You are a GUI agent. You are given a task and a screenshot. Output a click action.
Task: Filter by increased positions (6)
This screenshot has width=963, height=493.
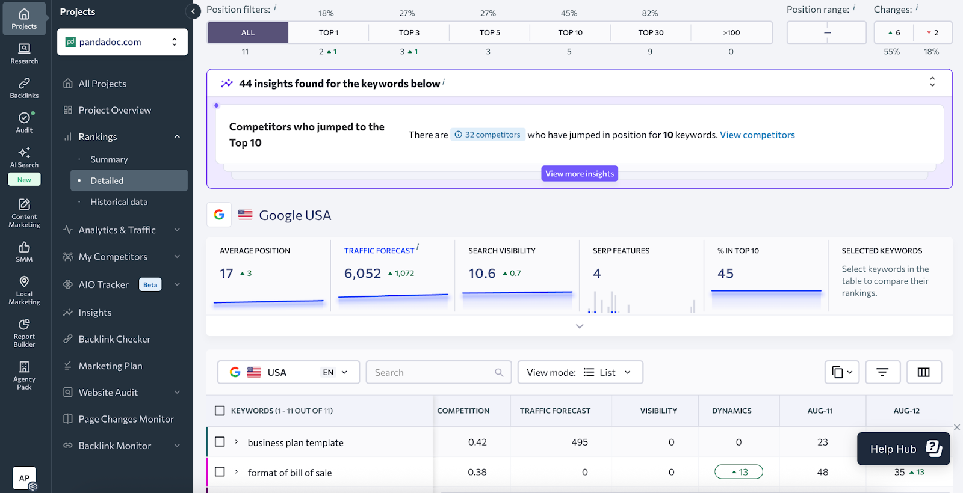[x=894, y=32]
